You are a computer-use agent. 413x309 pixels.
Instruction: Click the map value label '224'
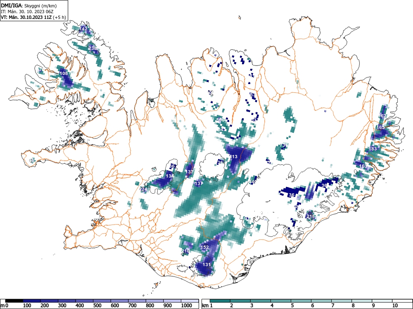(144, 189)
